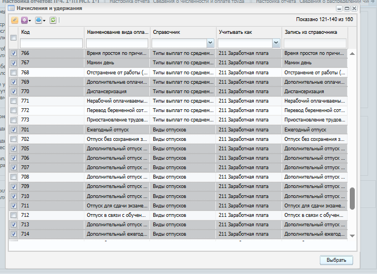Click the Выбрать button
Screen dimensions: 377x274
336,260
